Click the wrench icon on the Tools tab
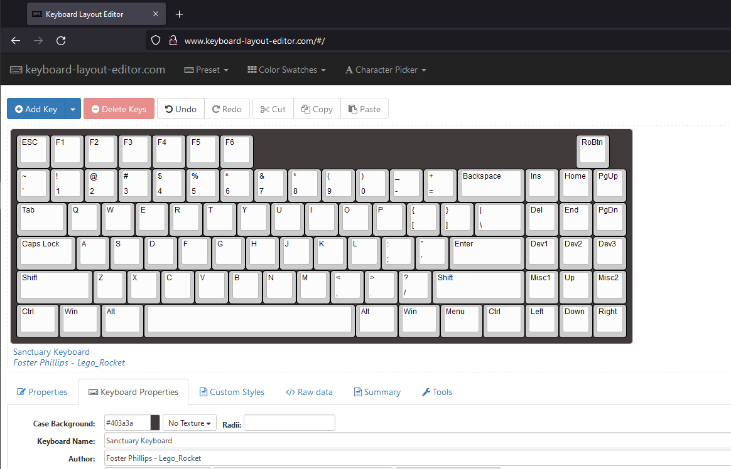Image resolution: width=731 pixels, height=469 pixels. click(x=425, y=392)
